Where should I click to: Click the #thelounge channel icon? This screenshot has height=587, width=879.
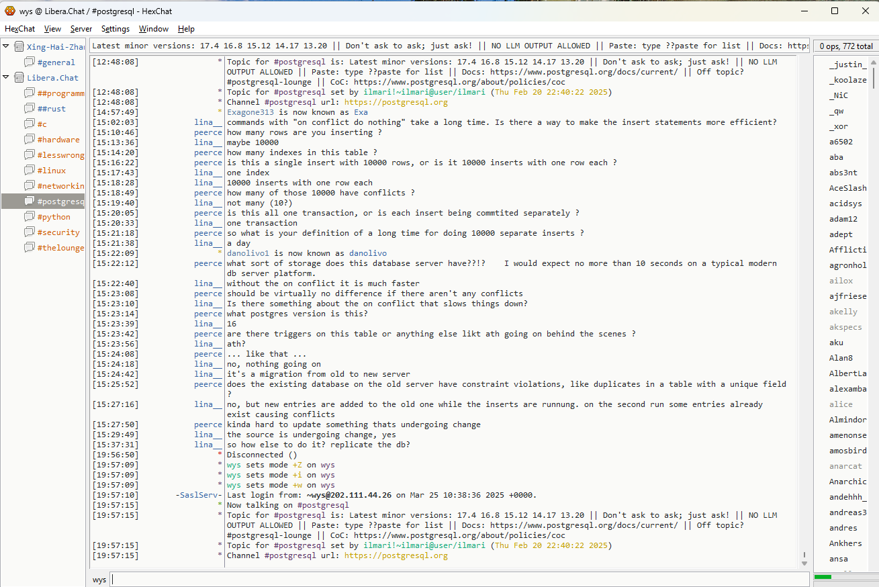(30, 248)
